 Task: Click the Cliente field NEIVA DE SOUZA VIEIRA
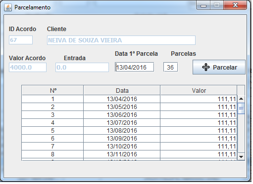click(121, 40)
